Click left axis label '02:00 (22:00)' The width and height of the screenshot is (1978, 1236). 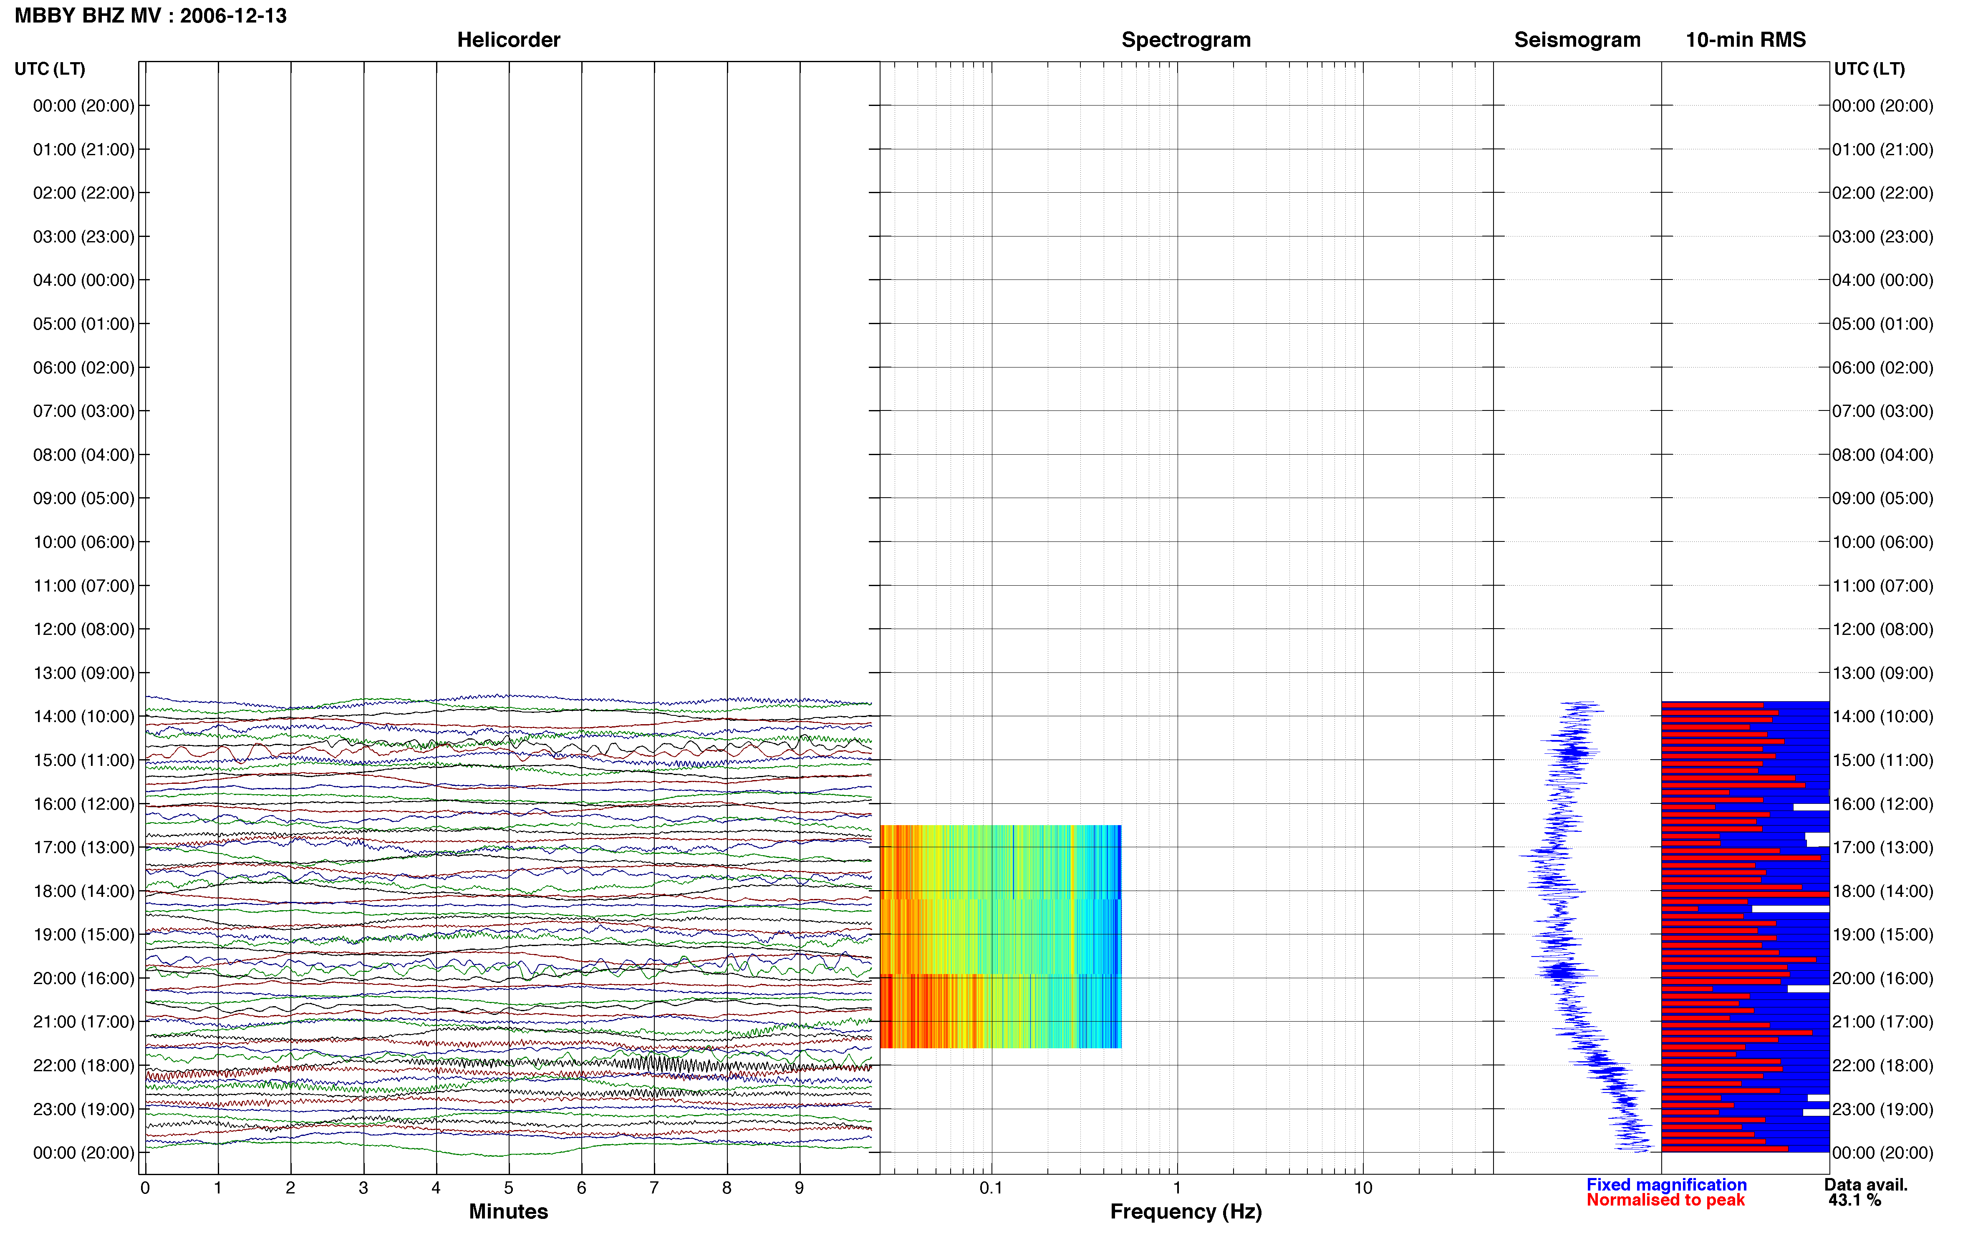(83, 193)
